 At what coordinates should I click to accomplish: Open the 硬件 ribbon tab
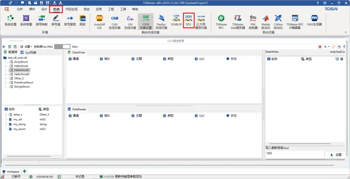pyautogui.click(x=32, y=9)
